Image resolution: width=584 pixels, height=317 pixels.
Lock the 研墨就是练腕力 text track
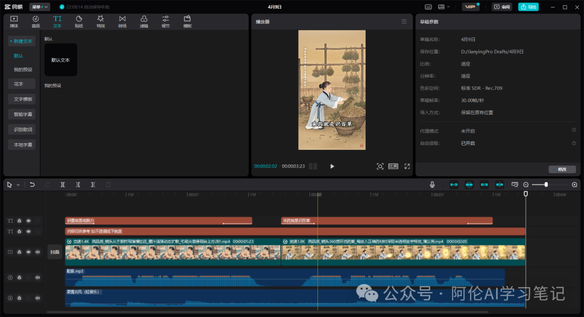[19, 221]
